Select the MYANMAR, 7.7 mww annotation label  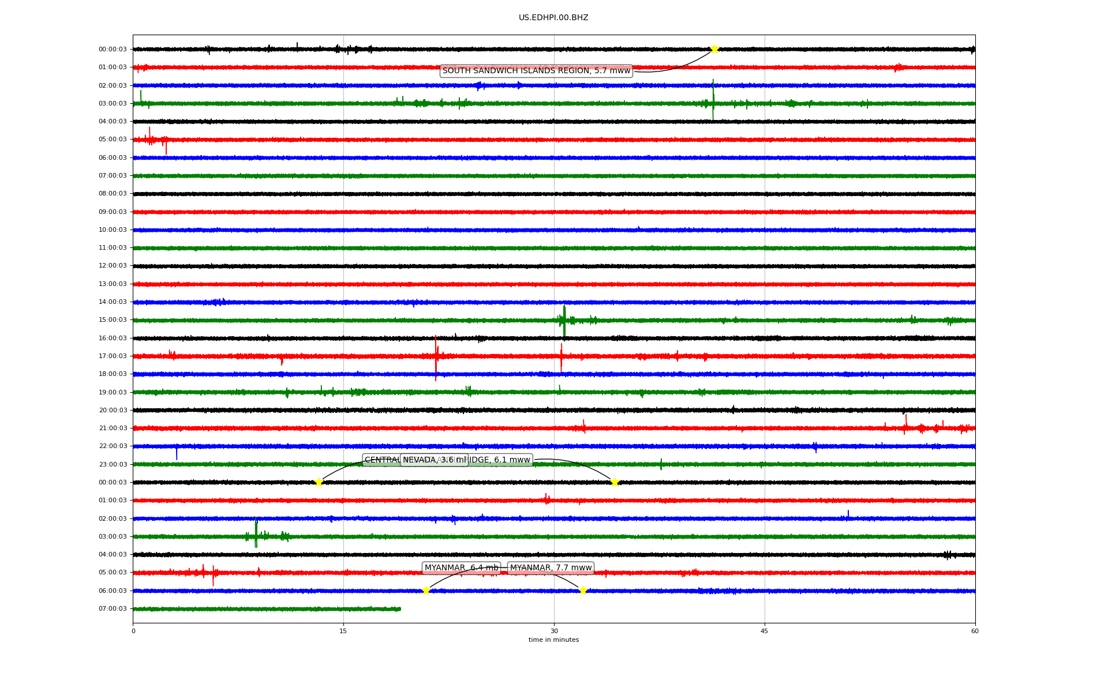click(x=551, y=568)
